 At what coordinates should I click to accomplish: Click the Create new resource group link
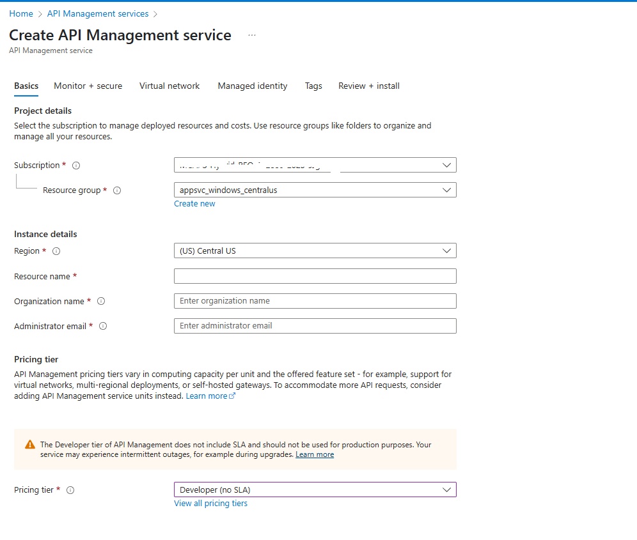(x=194, y=204)
